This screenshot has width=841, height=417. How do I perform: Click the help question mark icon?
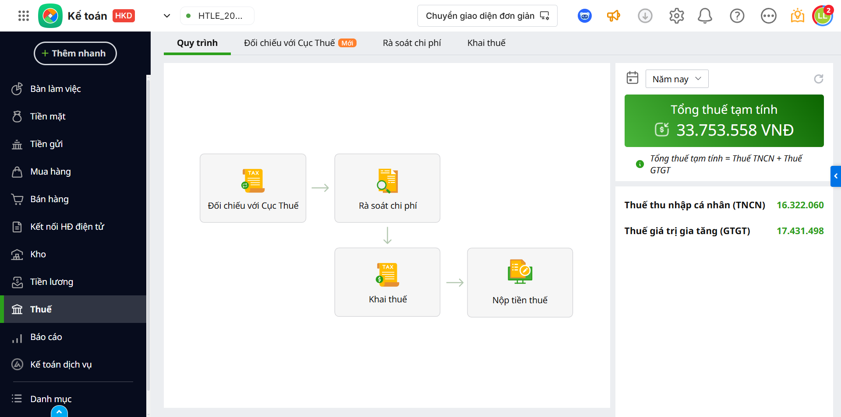737,16
